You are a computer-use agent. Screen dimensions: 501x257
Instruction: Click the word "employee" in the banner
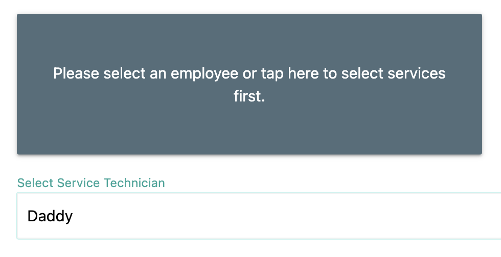(x=205, y=73)
